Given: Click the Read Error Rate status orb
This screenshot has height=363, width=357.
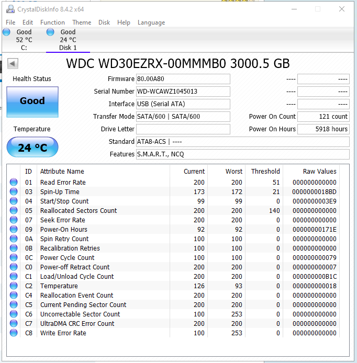Looking at the screenshot, I should click(x=14, y=183).
